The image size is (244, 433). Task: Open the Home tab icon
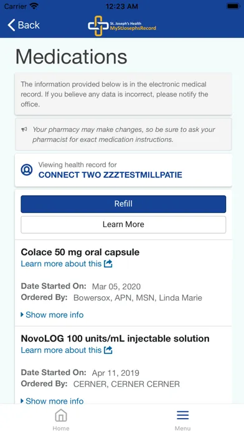tap(61, 416)
